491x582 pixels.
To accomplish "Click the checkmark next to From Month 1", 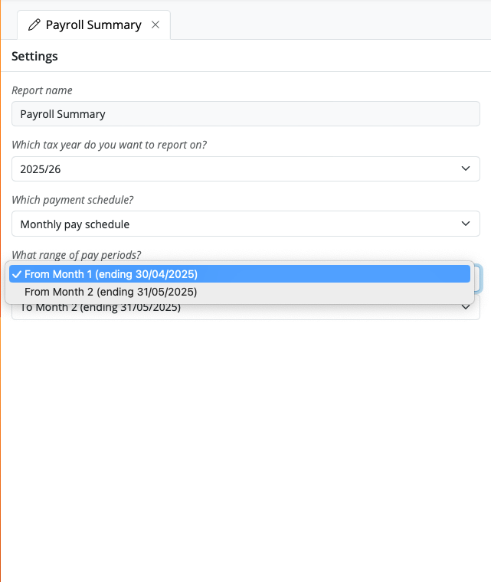I will coord(16,274).
